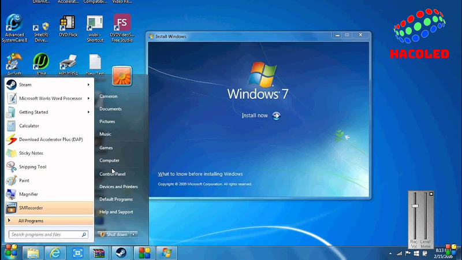Open Action Center flag icon
Image resolution: width=462 pixels, height=260 pixels.
point(408,253)
